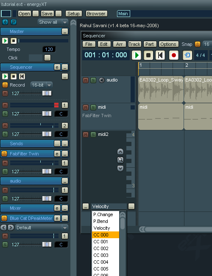The width and height of the screenshot is (212, 276).
Task: Stop from the Master section
Action: (14, 41)
